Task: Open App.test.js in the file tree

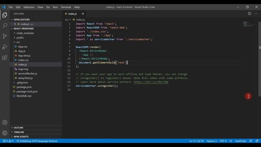Action: click(x=24, y=56)
